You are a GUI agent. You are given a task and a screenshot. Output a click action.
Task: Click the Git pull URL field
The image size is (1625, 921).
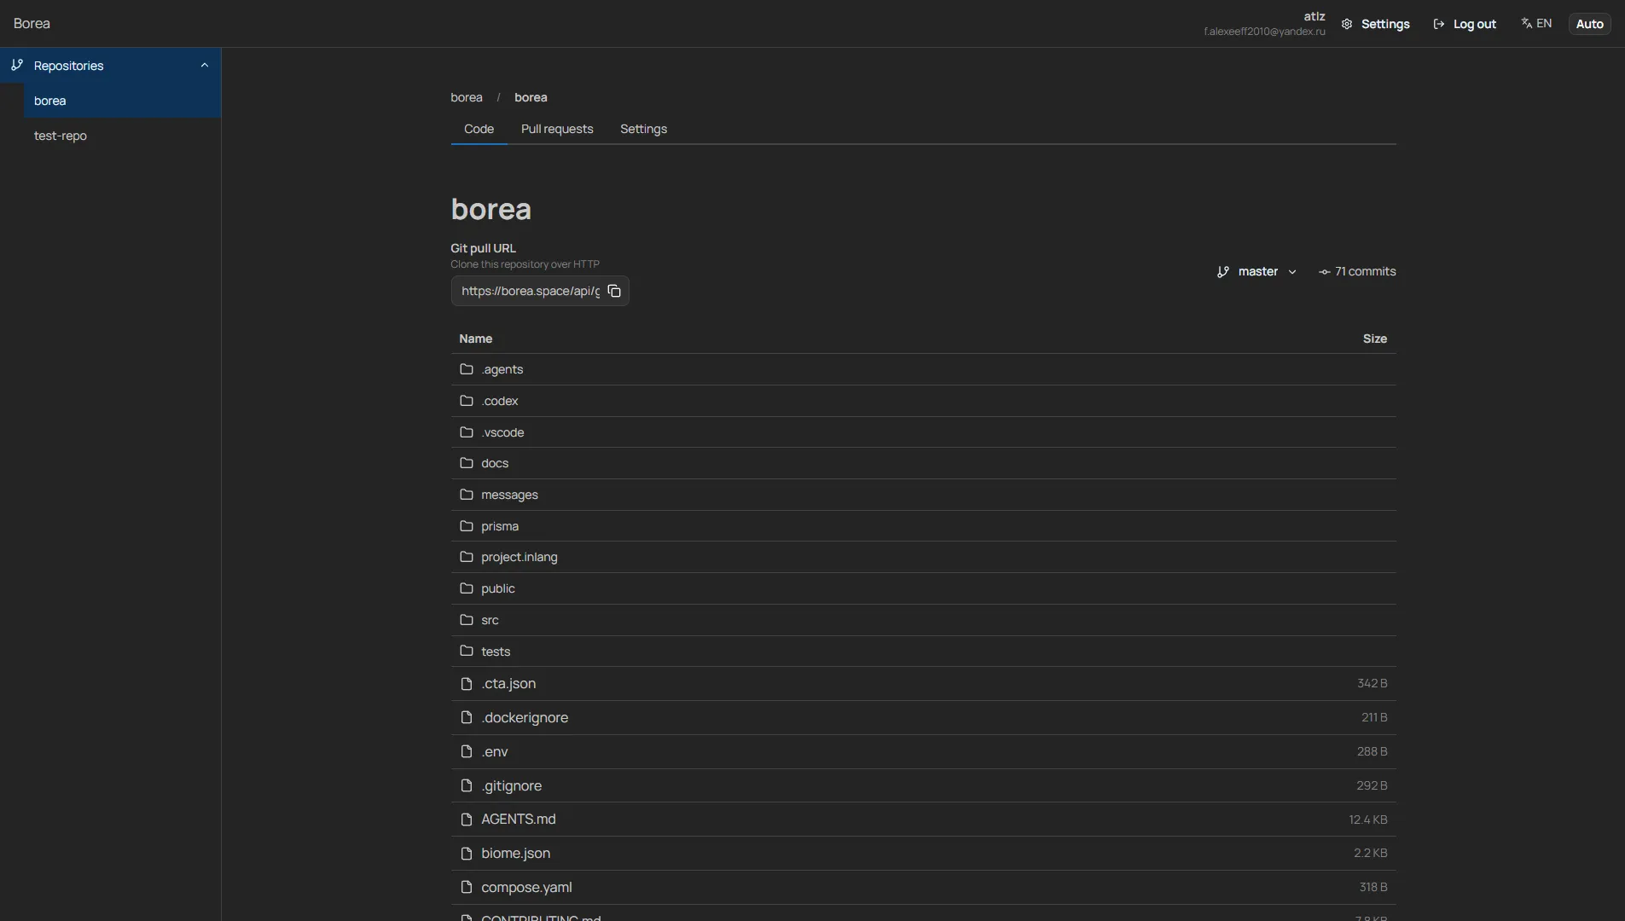point(531,291)
